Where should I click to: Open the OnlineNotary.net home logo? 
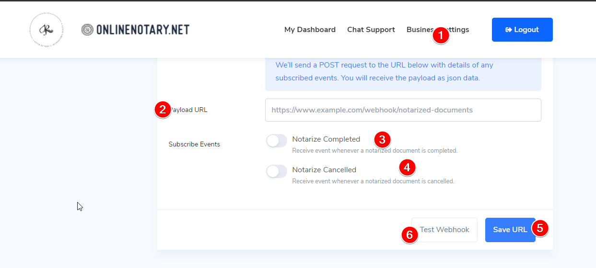[x=135, y=30]
